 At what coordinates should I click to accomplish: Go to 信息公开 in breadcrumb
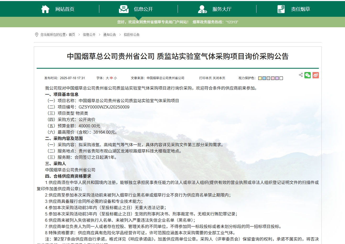[x=89, y=35]
